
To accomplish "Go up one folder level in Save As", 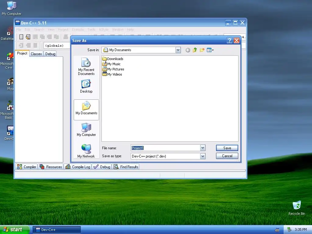I will (195, 50).
